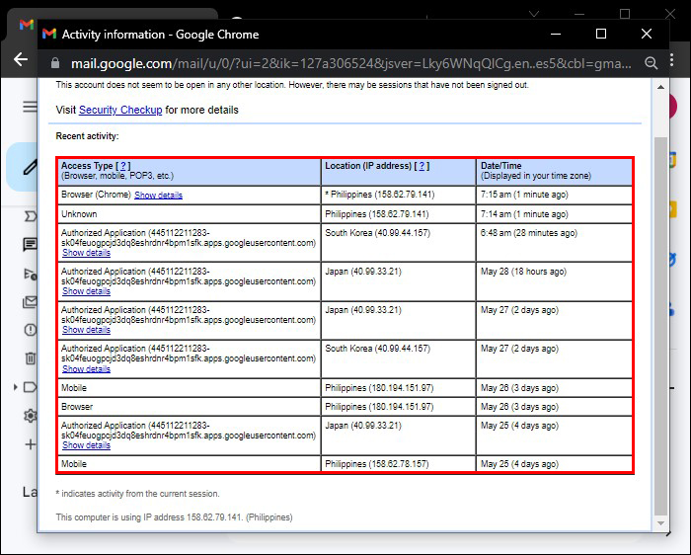Open the Trash folder icon in sidebar
The width and height of the screenshot is (691, 555).
click(30, 358)
